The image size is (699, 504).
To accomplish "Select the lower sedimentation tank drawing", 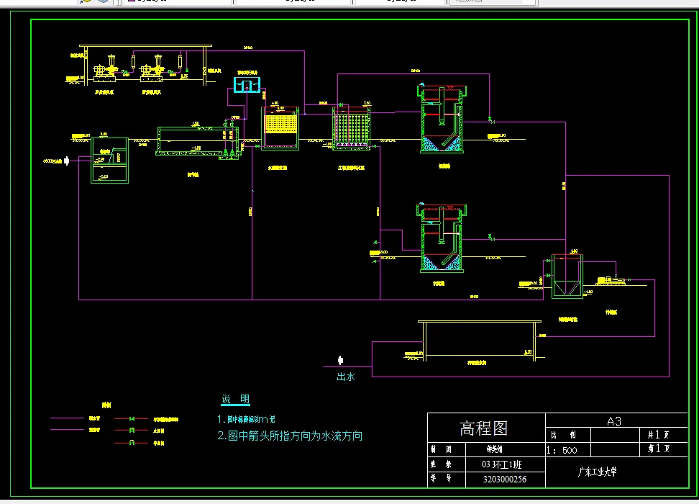I will pyautogui.click(x=442, y=238).
